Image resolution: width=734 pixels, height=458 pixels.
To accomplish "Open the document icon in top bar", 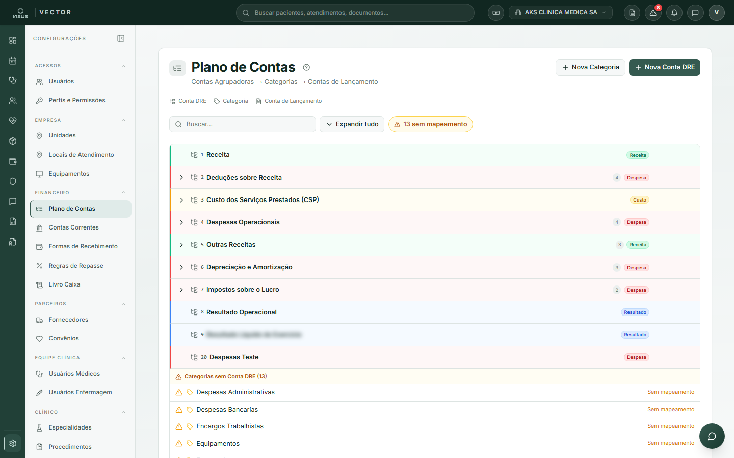I will pyautogui.click(x=632, y=13).
